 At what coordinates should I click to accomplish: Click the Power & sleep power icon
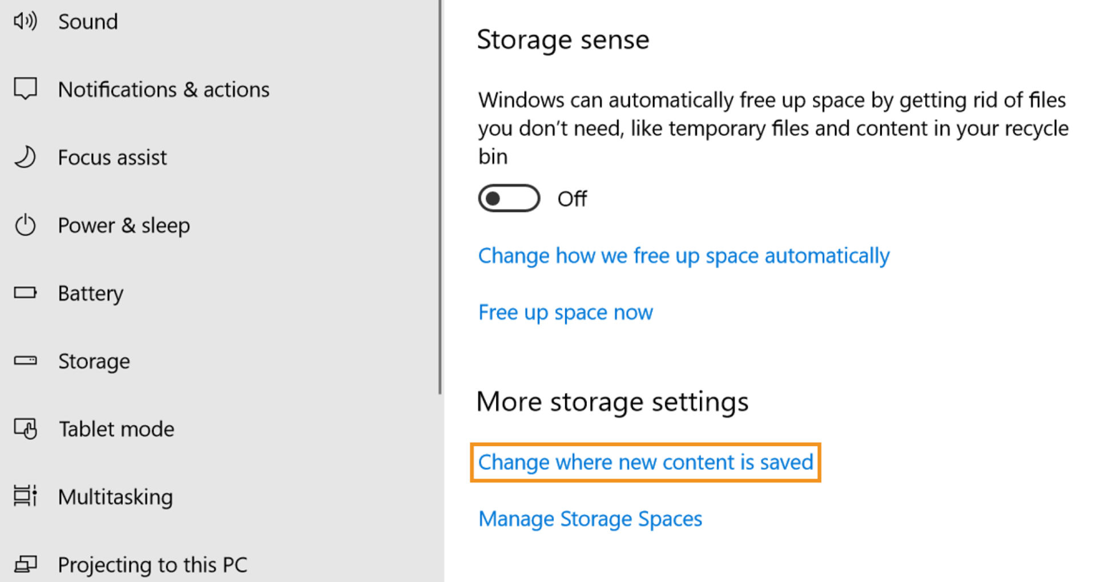tap(25, 225)
